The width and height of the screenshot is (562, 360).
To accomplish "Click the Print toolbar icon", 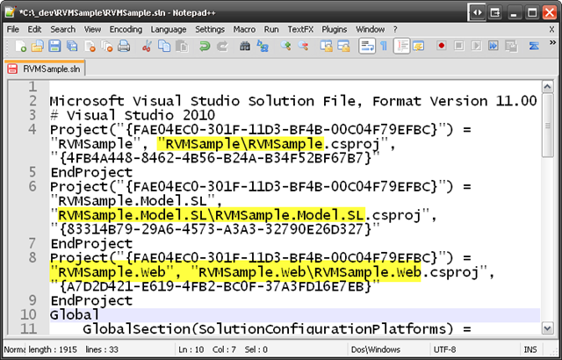I will point(123,46).
